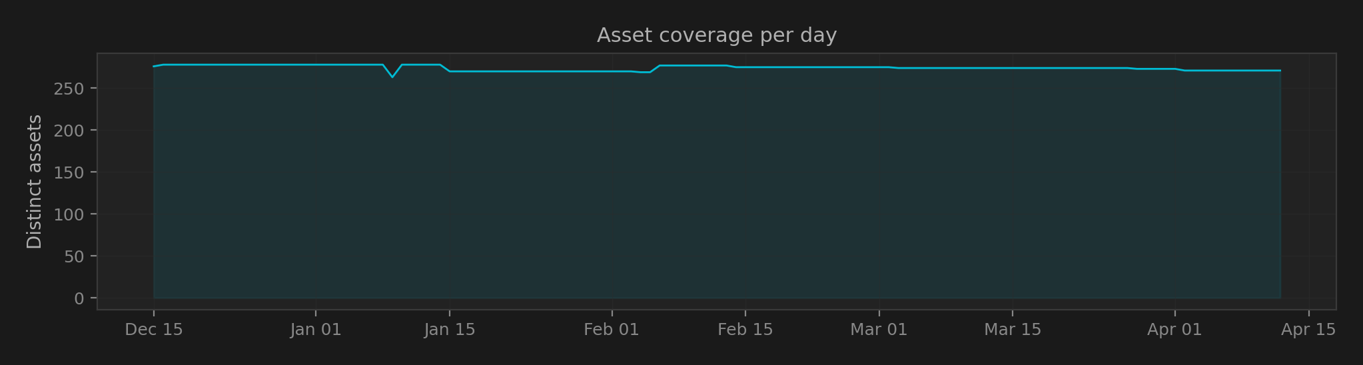Select the Apr 15 date label
This screenshot has height=365, width=1363.
1308,330
